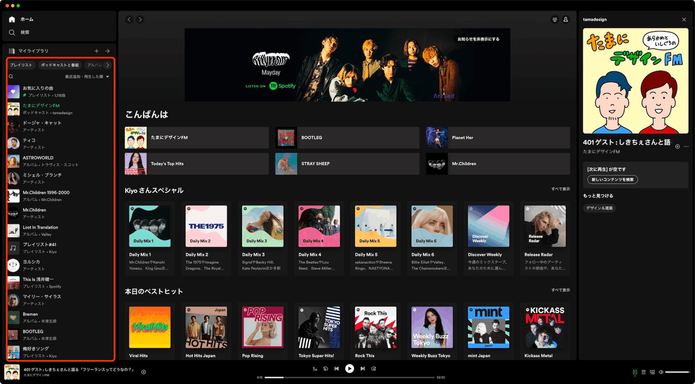Open ヨルシカ artist in library
Screen dimensions: 695x384
point(60,265)
